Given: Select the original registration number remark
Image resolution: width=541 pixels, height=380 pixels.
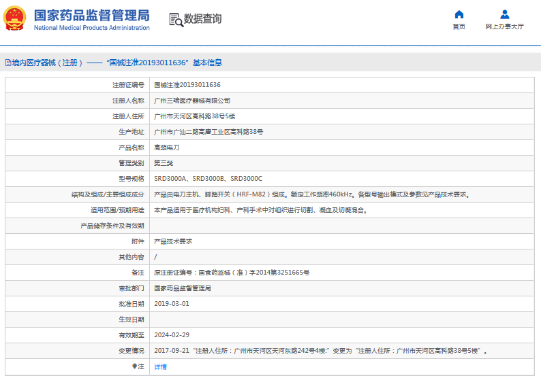Looking at the screenshot, I should tap(232, 273).
